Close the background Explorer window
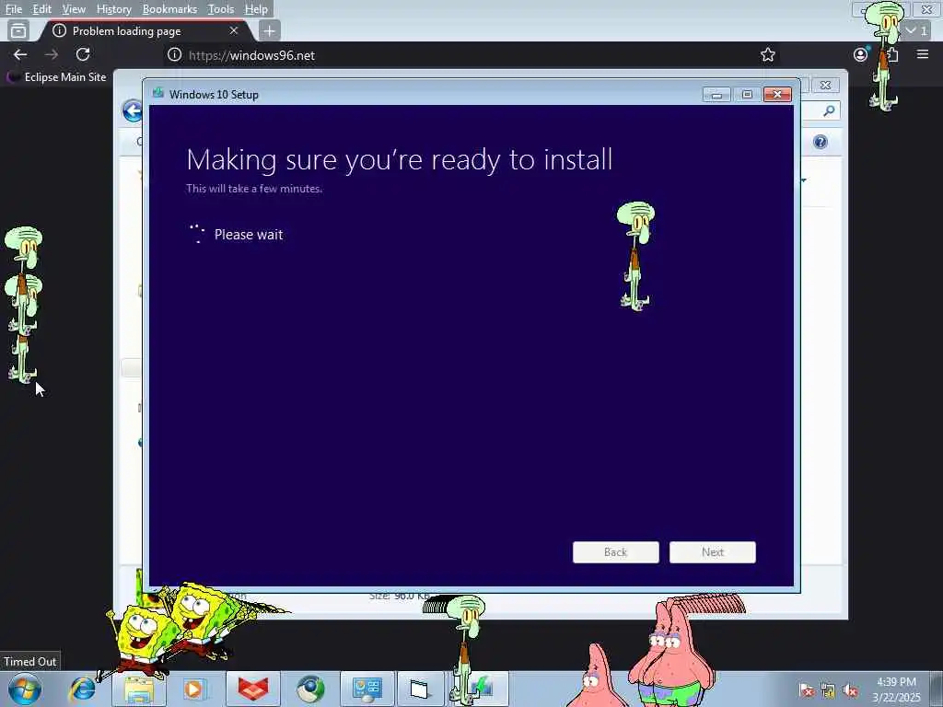This screenshot has height=707, width=943. pos(826,86)
